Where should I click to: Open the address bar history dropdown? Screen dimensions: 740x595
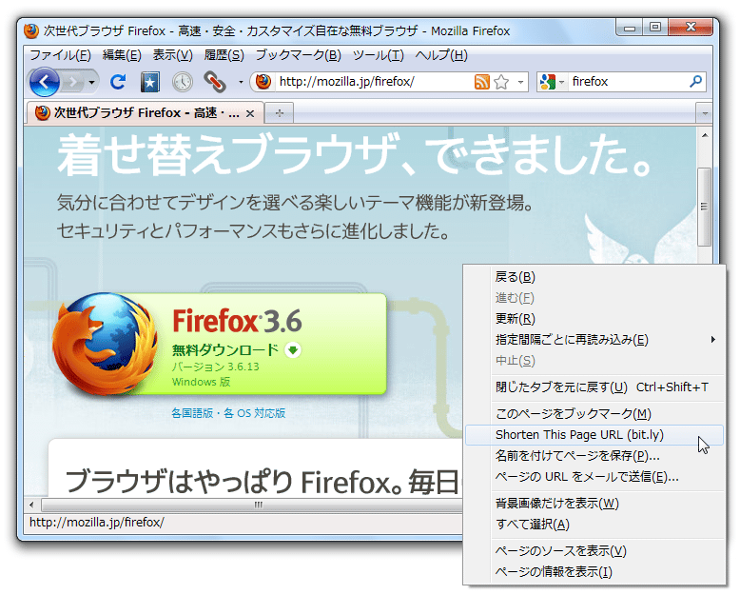coord(520,82)
